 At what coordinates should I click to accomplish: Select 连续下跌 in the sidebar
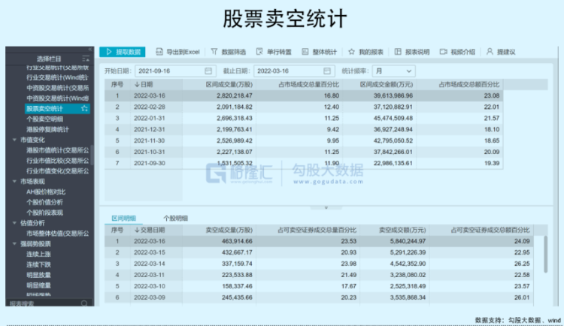pos(38,264)
